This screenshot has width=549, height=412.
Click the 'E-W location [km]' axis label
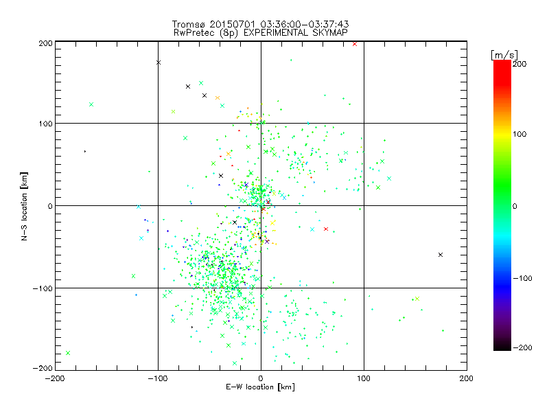click(x=260, y=387)
